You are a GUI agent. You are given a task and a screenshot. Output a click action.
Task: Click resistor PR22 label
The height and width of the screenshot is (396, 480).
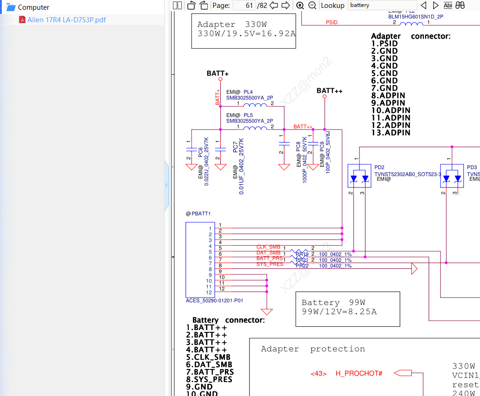click(302, 266)
